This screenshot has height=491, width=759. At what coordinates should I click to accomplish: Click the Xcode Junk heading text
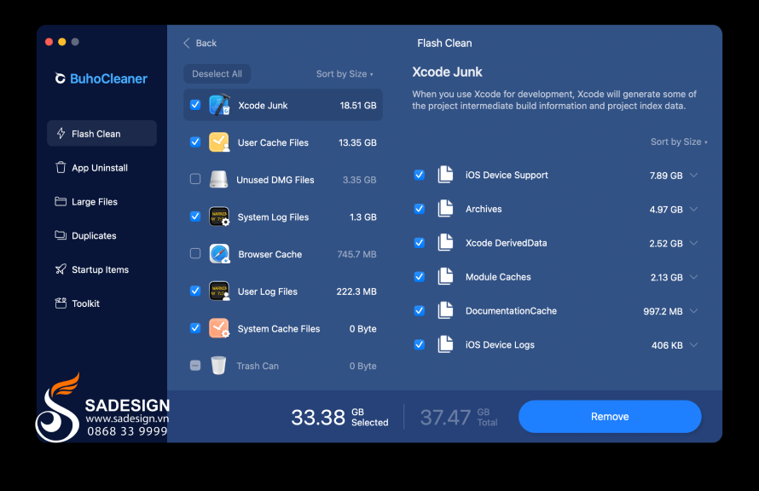[447, 72]
